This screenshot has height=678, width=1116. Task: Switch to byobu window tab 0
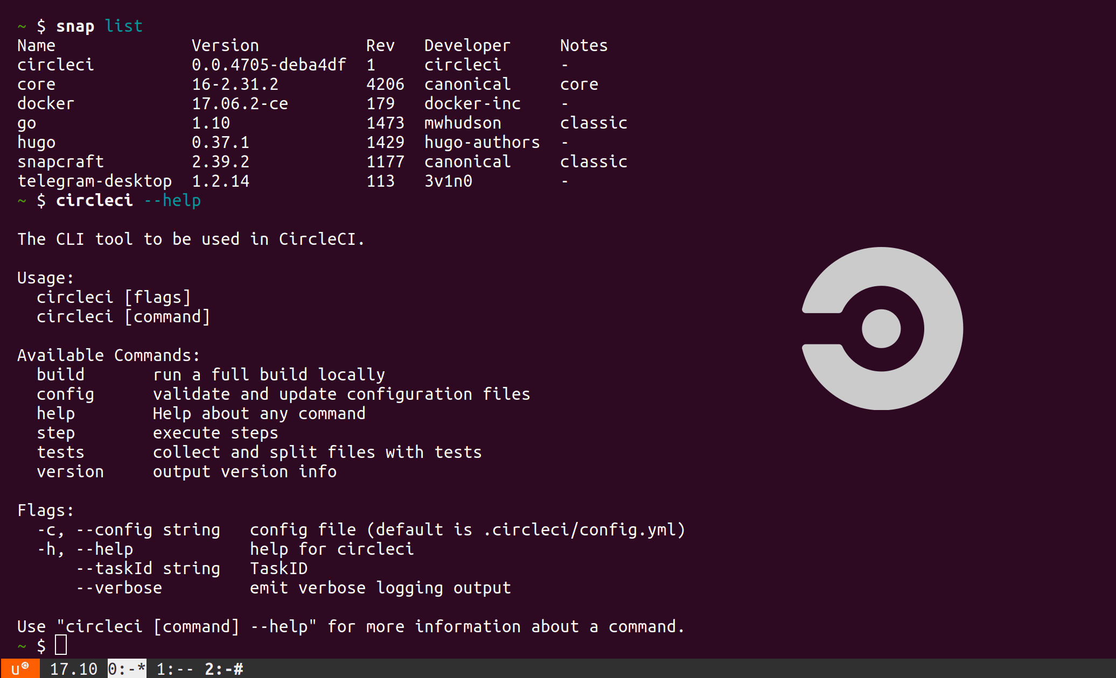pos(127,669)
